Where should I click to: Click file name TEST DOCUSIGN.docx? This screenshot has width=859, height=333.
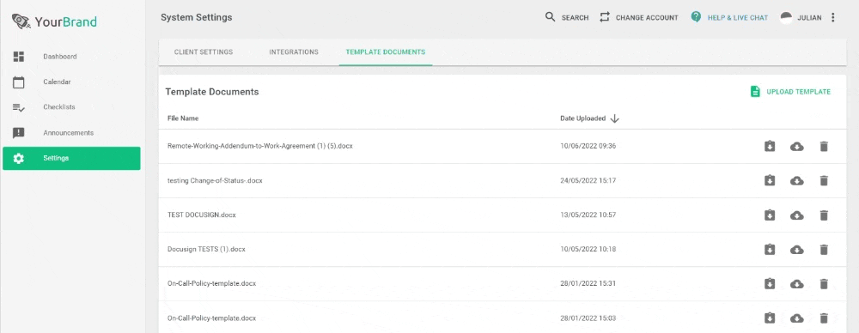202,215
